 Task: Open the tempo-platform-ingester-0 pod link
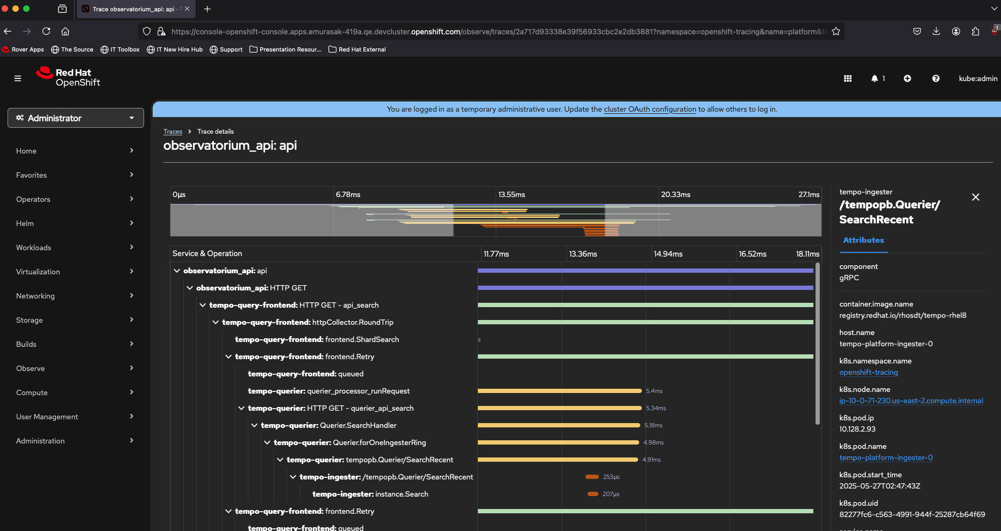[886, 458]
